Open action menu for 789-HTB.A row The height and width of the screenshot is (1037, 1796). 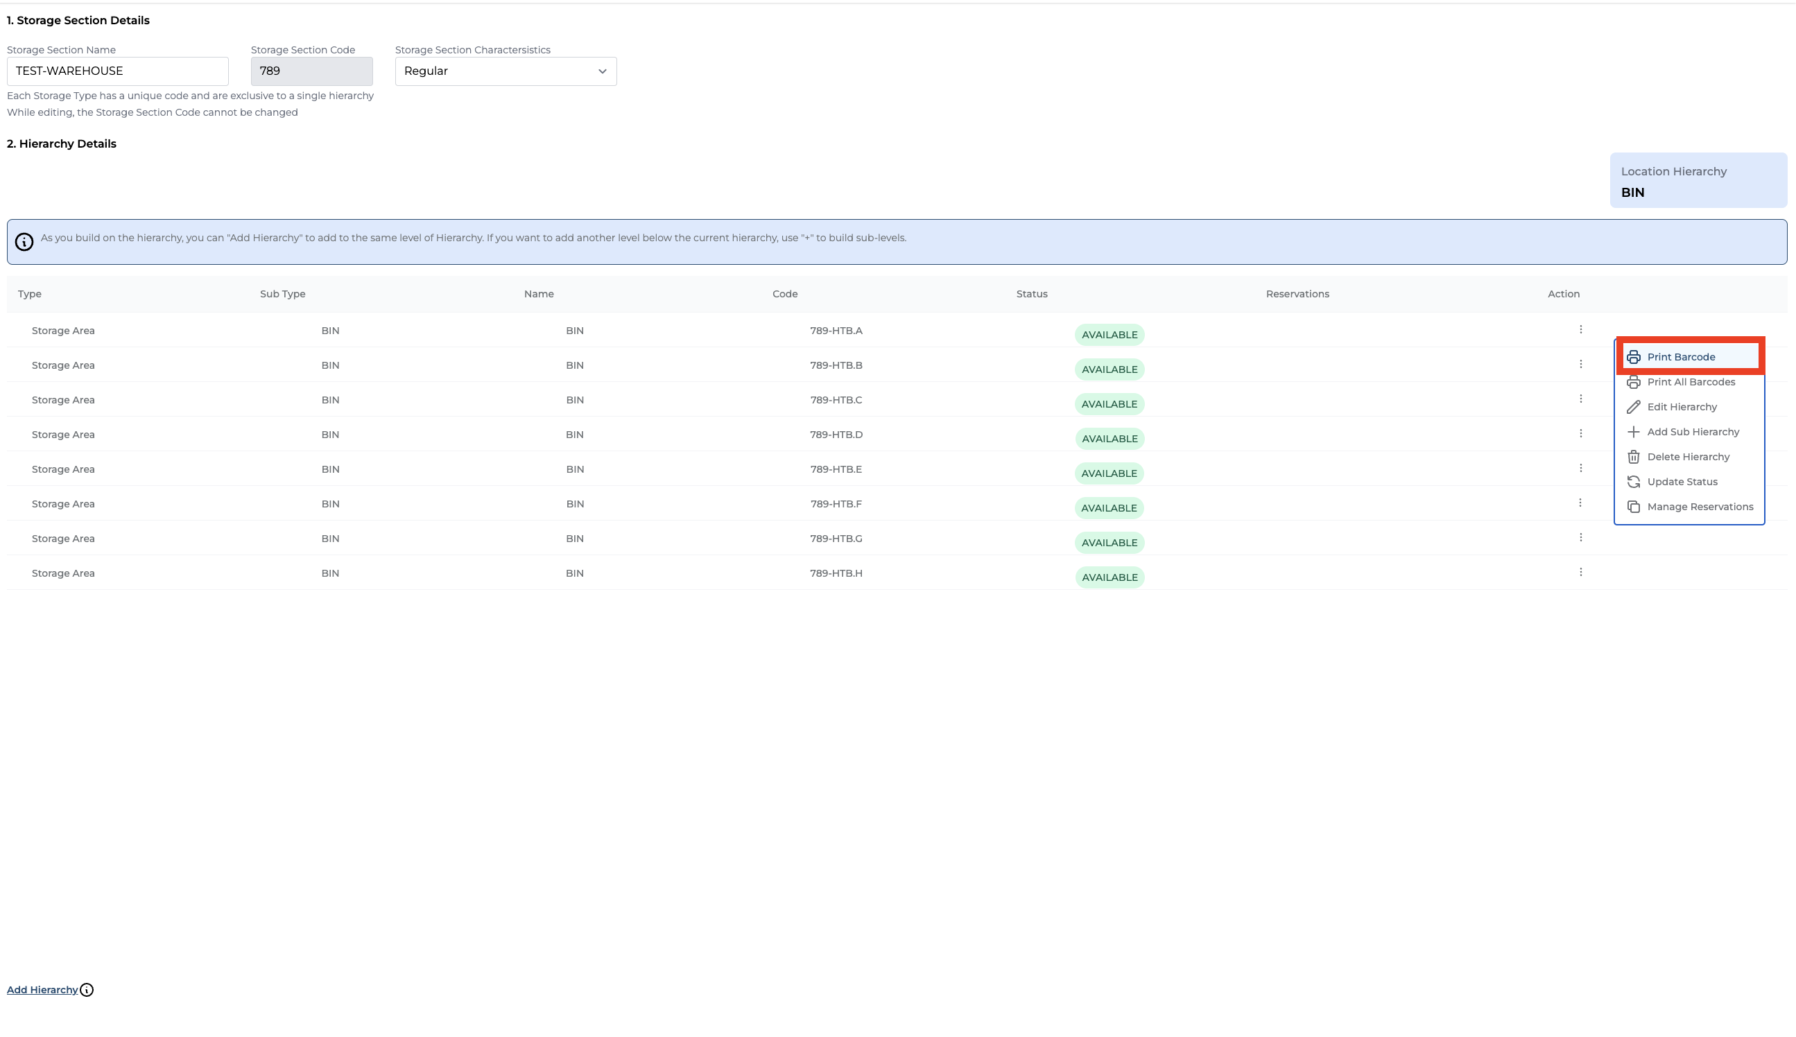click(1580, 330)
